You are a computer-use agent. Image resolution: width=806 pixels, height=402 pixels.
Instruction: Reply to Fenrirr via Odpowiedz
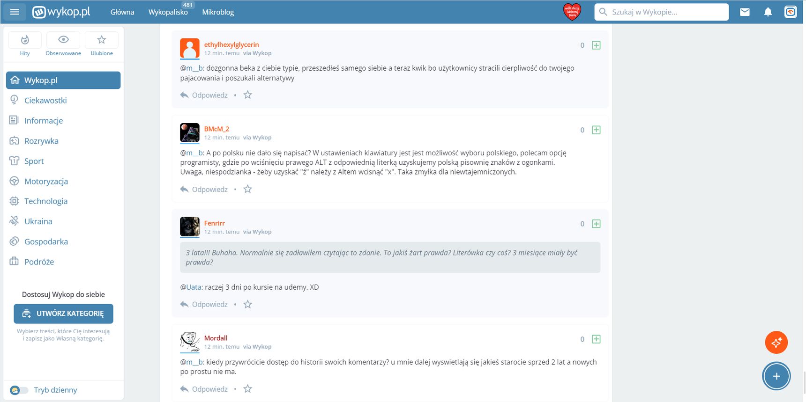click(x=204, y=304)
